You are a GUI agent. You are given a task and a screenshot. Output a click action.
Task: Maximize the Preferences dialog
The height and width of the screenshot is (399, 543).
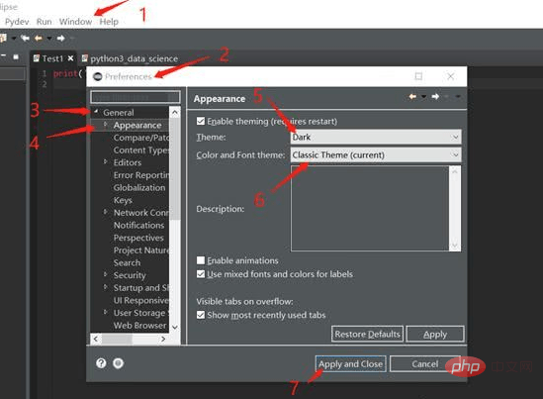(418, 76)
